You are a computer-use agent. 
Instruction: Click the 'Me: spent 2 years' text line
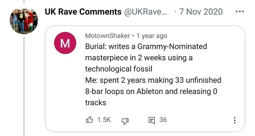[153, 80]
